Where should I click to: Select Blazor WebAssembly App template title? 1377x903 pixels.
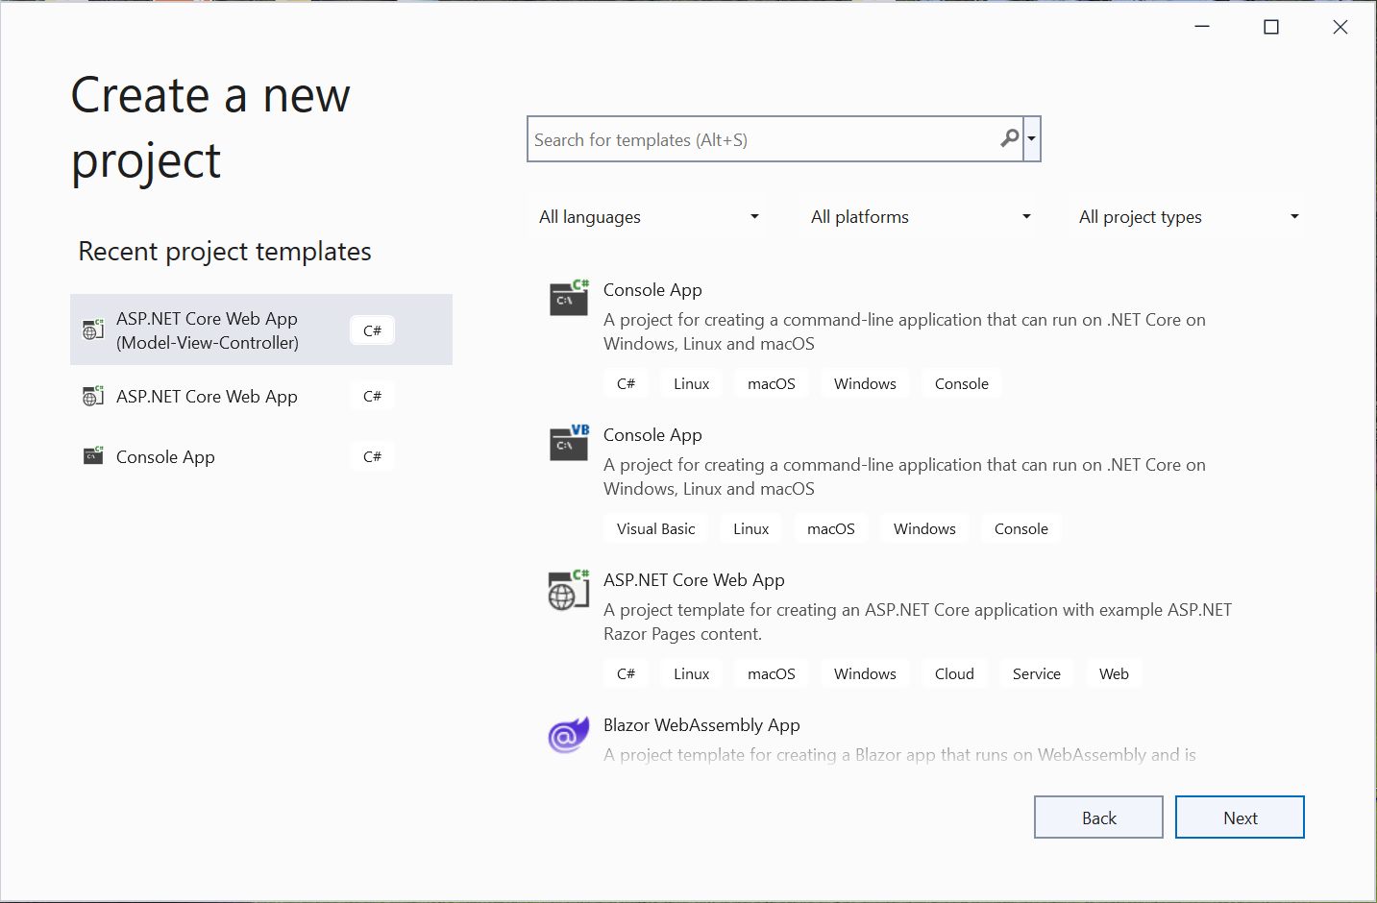(x=701, y=725)
